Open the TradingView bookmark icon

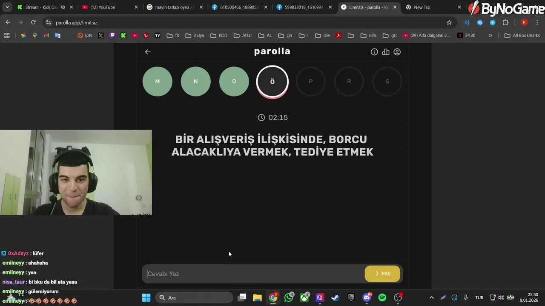click(x=158, y=36)
